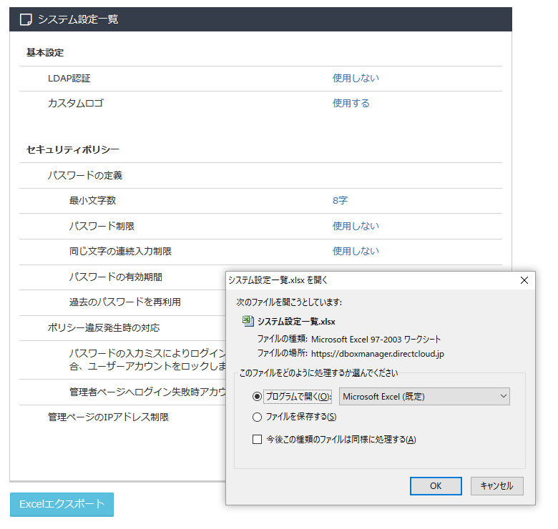The width and height of the screenshot is (558, 529).
Task: Click the システム設定一覧 page title
Action: click(78, 19)
